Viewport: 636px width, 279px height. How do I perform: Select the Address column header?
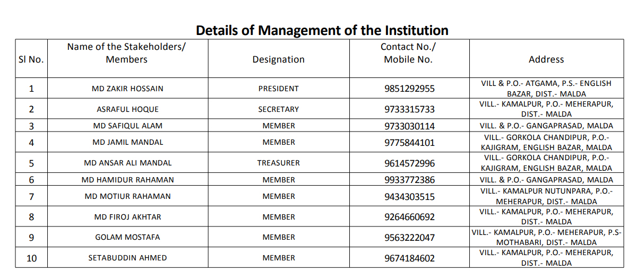[x=546, y=59]
